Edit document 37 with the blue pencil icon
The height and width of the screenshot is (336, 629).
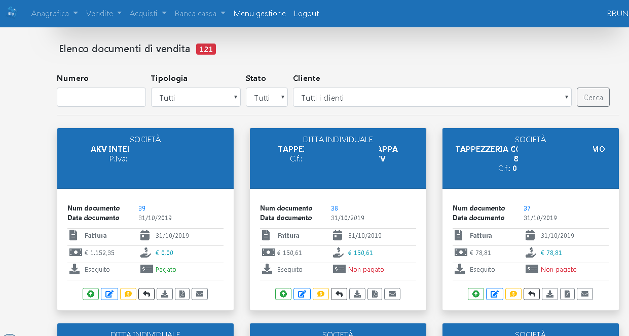[494, 294]
